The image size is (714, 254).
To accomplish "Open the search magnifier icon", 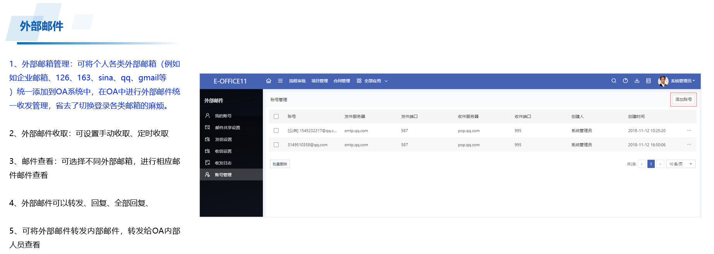I will coord(614,81).
